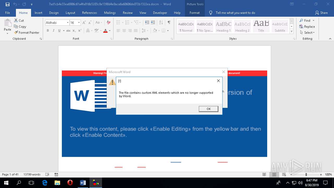
Task: Copy the selection
Action: coord(20,26)
